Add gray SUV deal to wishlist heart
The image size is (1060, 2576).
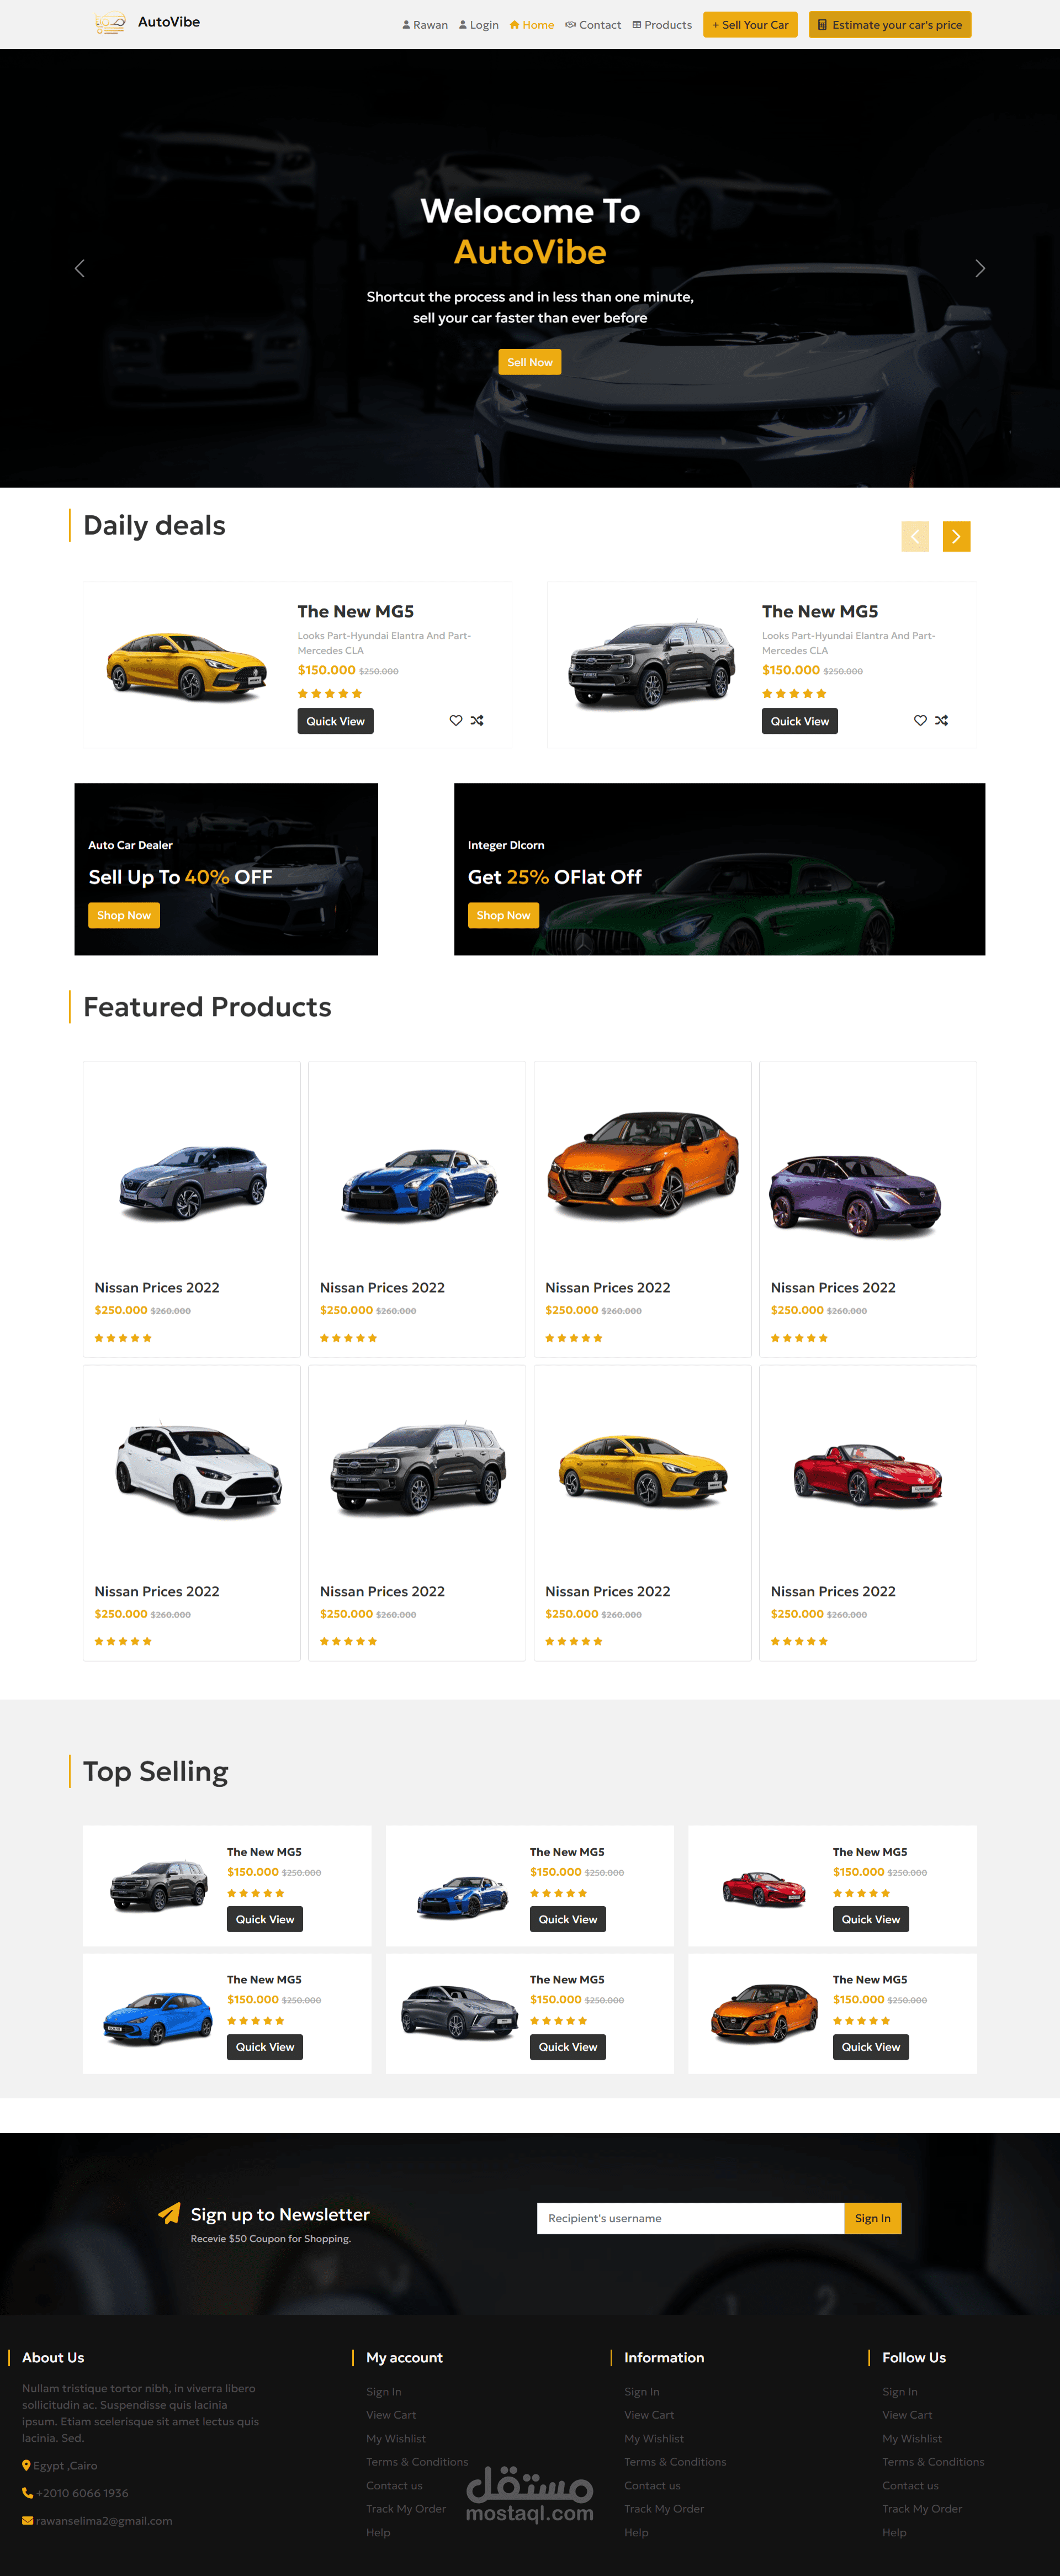point(920,720)
